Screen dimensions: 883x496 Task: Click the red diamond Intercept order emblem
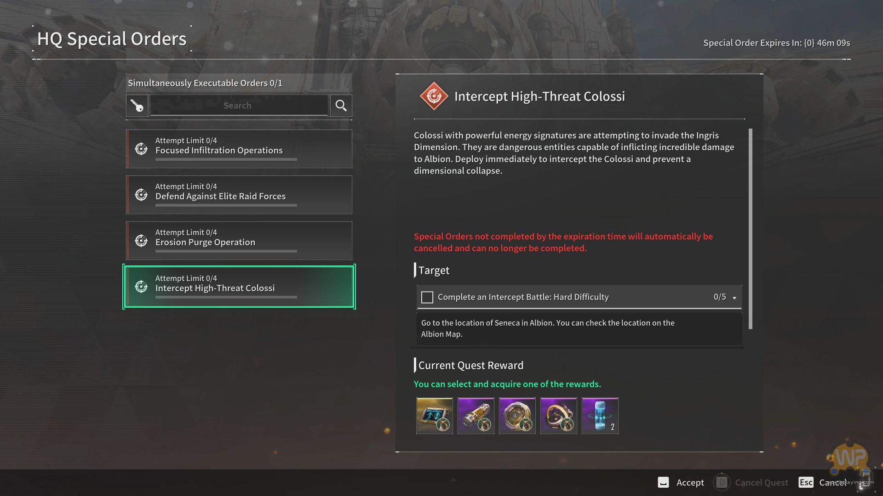434,96
